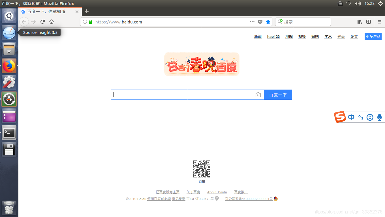Go to the Firefox home page
The image size is (385, 217).
(x=52, y=22)
